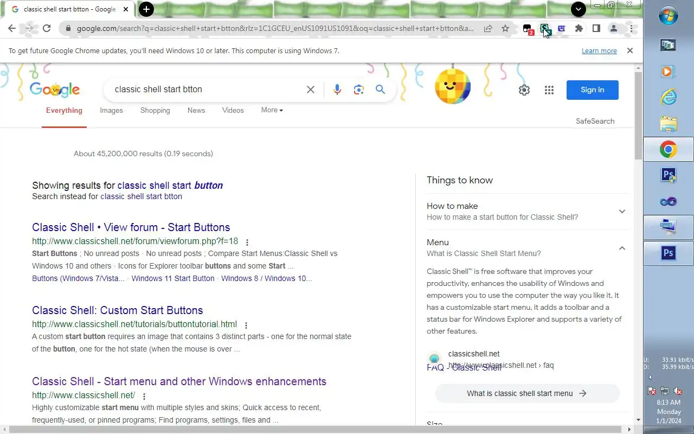Toggle the Chrome side panel

point(596,28)
